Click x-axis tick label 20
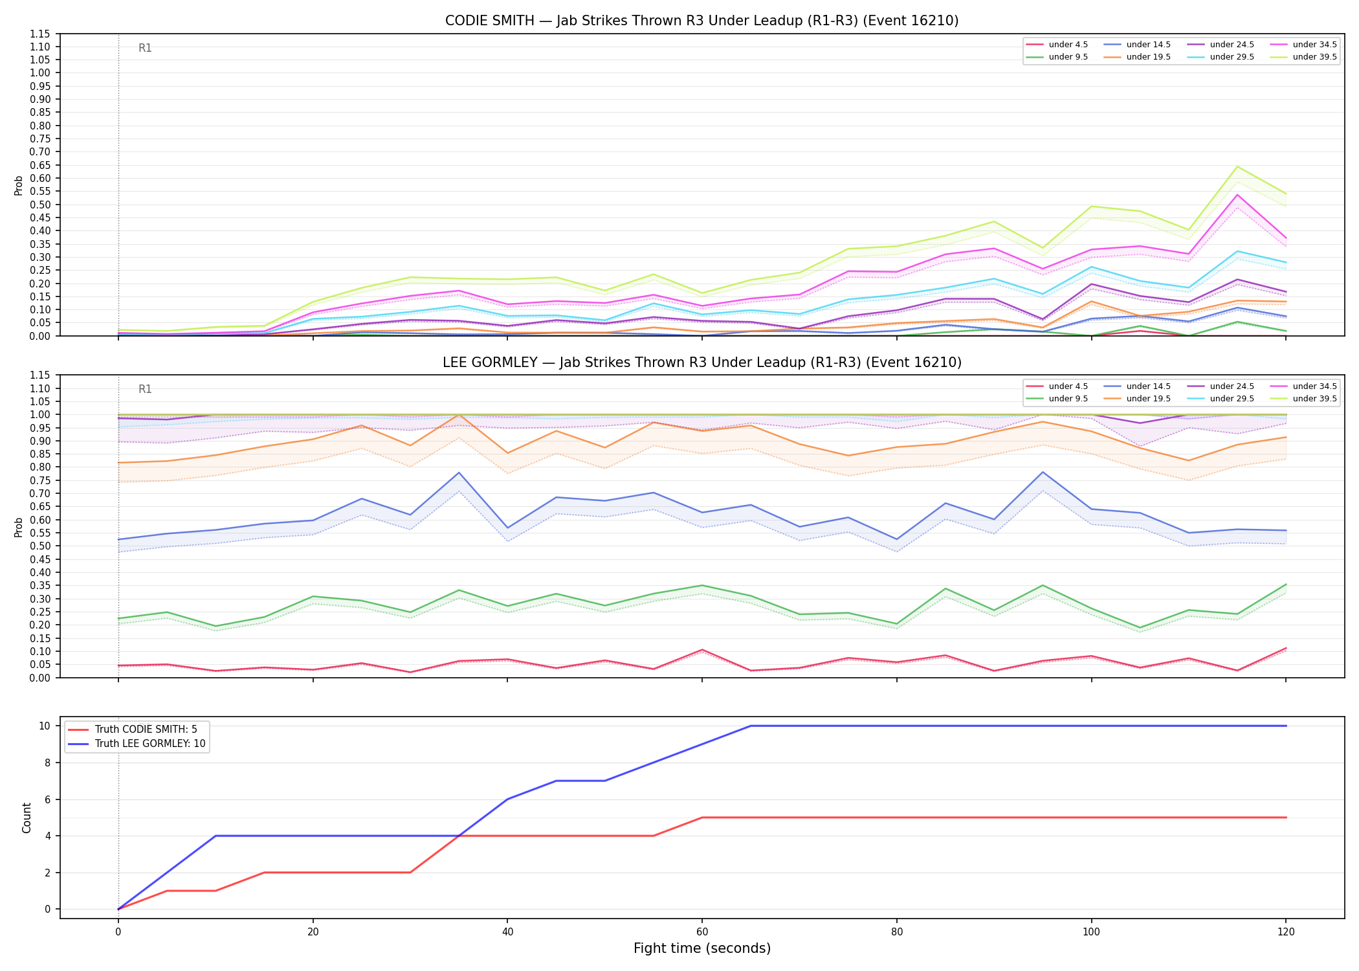The height and width of the screenshot is (971, 1359). pyautogui.click(x=313, y=932)
